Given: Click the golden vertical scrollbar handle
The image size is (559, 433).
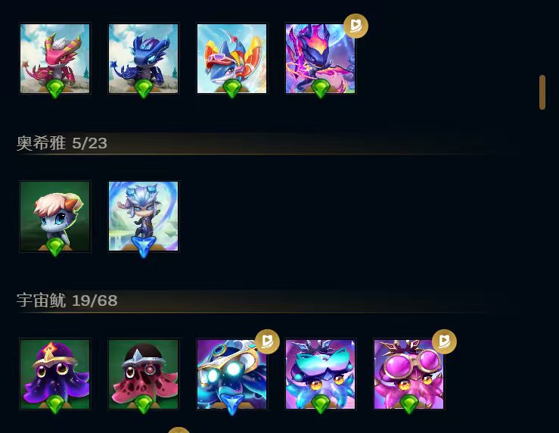Looking at the screenshot, I should (542, 92).
